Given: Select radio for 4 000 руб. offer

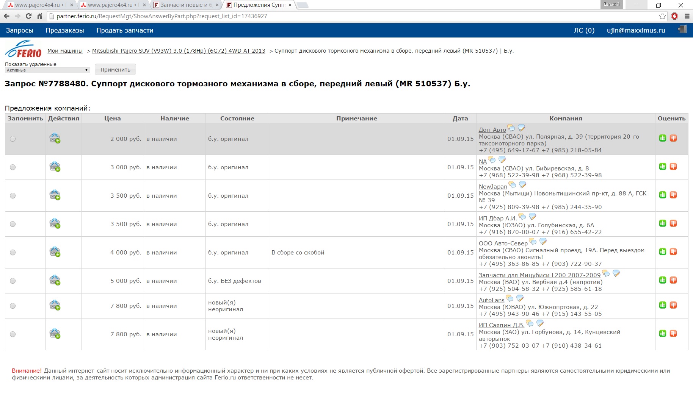Looking at the screenshot, I should click(13, 253).
